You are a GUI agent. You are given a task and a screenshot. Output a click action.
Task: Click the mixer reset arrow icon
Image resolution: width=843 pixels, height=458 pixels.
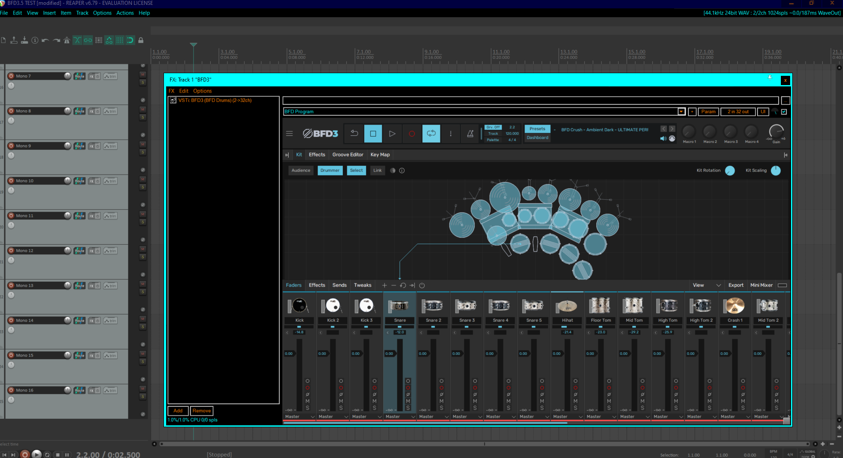click(403, 285)
